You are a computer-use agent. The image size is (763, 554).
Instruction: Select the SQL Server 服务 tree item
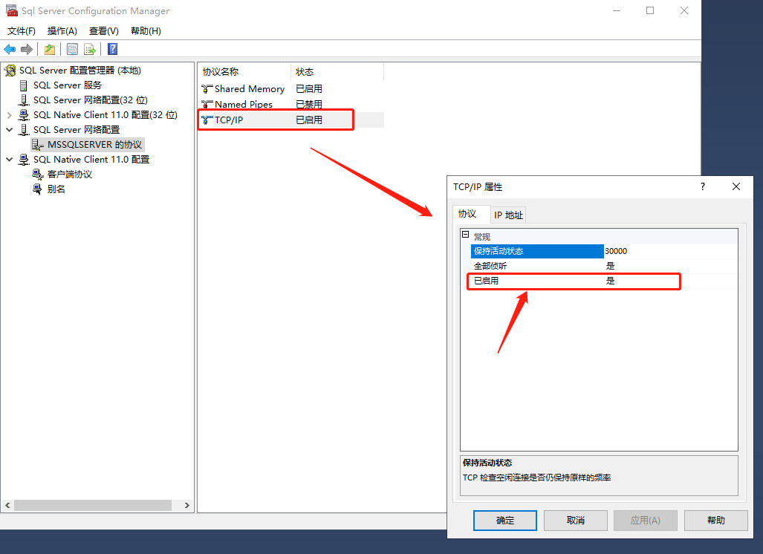(x=67, y=85)
